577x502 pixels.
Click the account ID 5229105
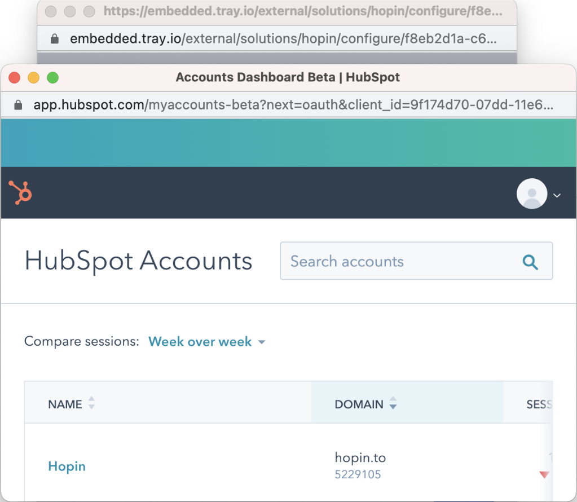(358, 474)
